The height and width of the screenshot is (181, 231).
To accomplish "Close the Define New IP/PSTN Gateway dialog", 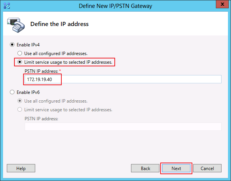I will pyautogui.click(x=222, y=4).
